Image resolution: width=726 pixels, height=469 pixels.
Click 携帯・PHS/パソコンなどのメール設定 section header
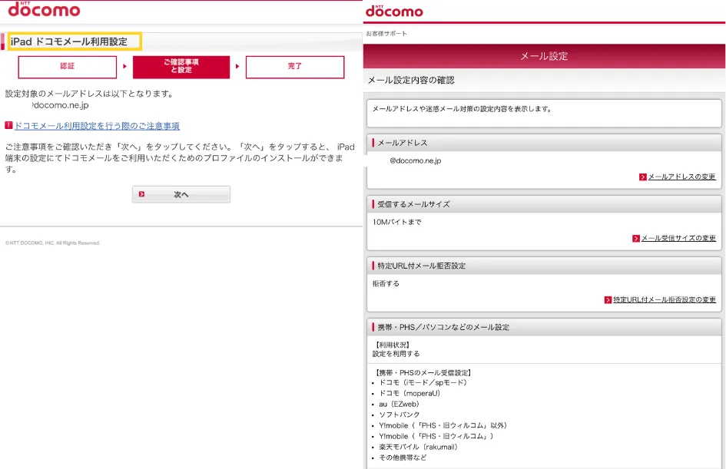[544, 328]
